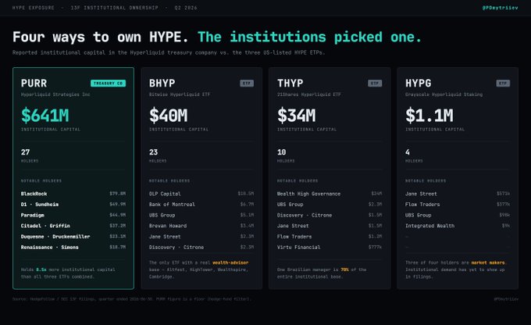531x325 pixels.
Task: Click the highlighted '70%' in THYP note
Action: [344, 270]
